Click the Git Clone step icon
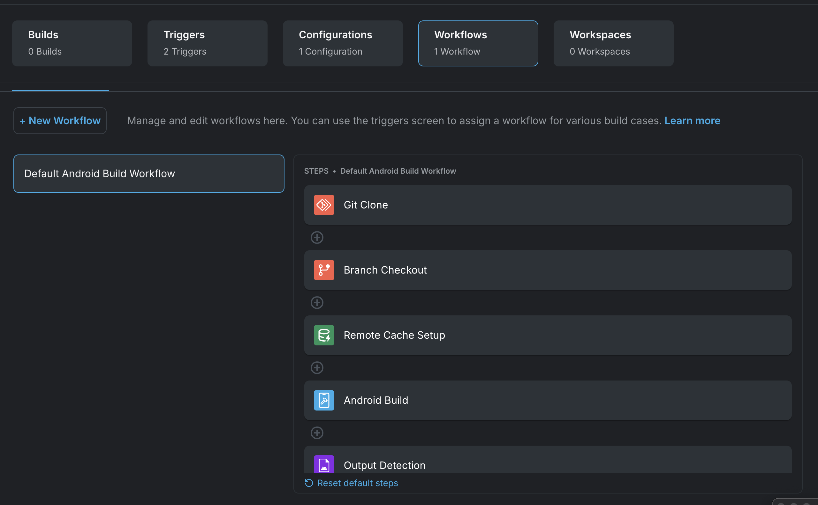 click(x=323, y=205)
